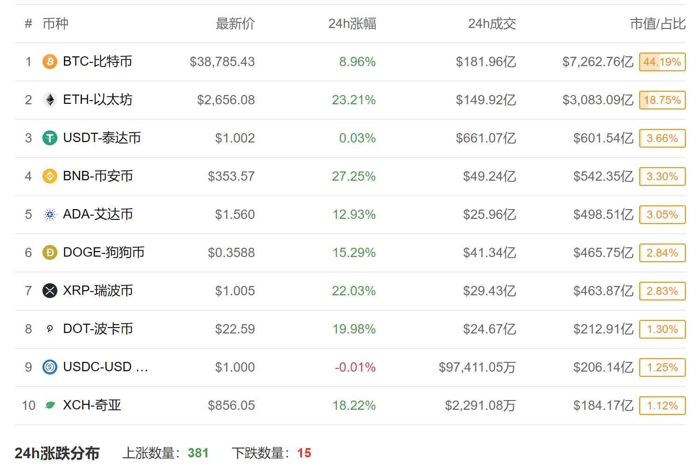
Task: Open the ETH-以太坊 row link
Action: point(97,100)
